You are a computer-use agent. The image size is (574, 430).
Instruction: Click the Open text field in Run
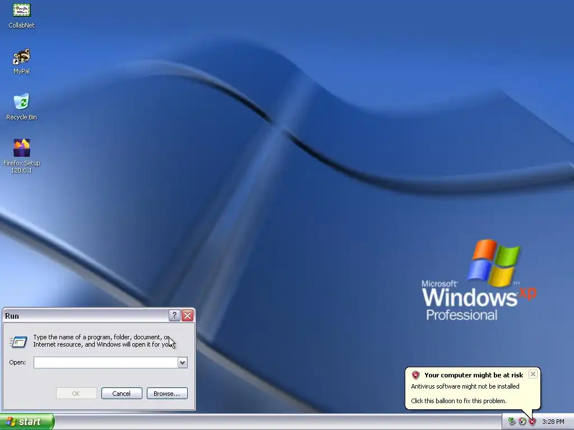click(x=105, y=362)
